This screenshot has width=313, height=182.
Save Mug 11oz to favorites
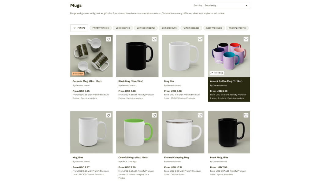pyautogui.click(x=200, y=39)
